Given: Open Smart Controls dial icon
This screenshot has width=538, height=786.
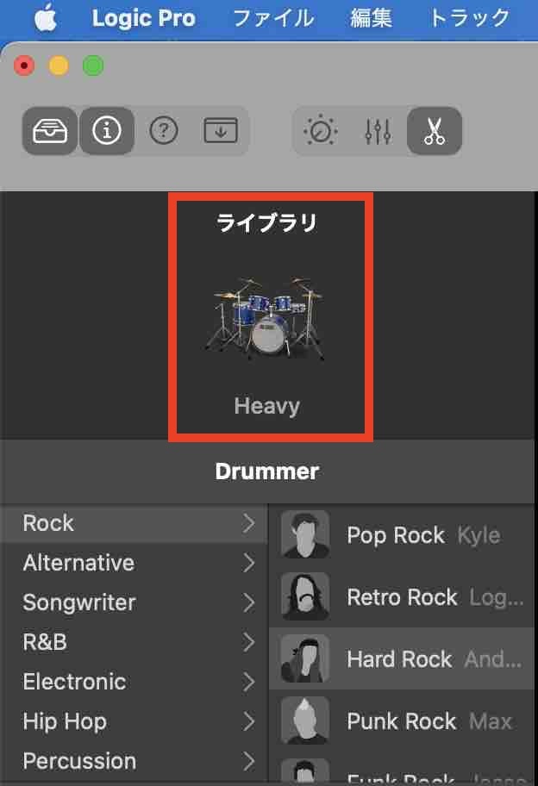Looking at the screenshot, I should (x=321, y=131).
